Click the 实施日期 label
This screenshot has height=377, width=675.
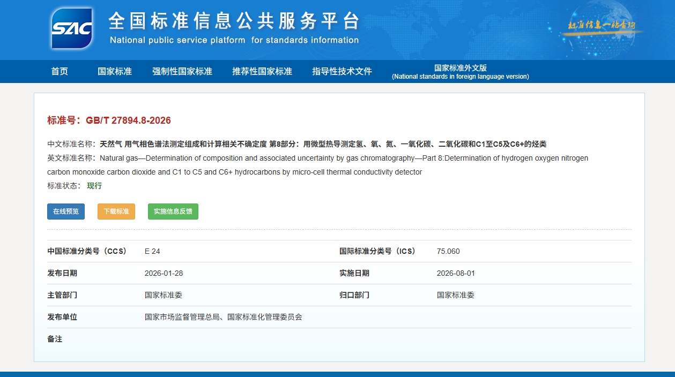pyautogui.click(x=354, y=273)
